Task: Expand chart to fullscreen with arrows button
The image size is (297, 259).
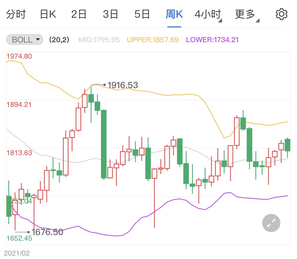Action: 271,223
